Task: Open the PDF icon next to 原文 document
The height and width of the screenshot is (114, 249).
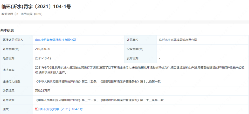Action: pos(37,109)
